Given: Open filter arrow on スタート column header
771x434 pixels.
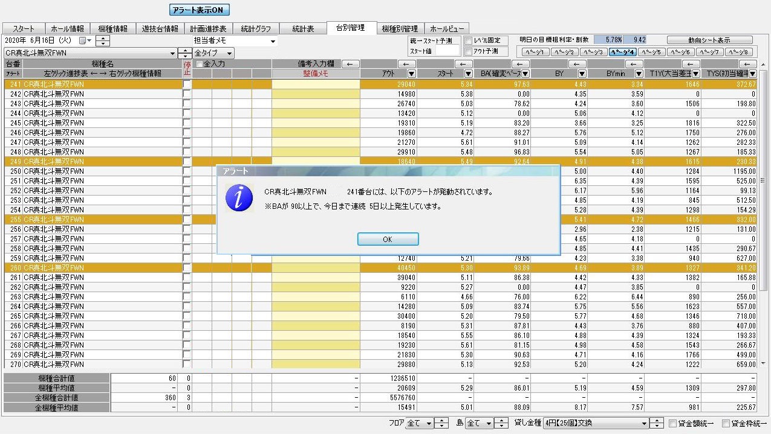Looking at the screenshot, I should tap(467, 74).
